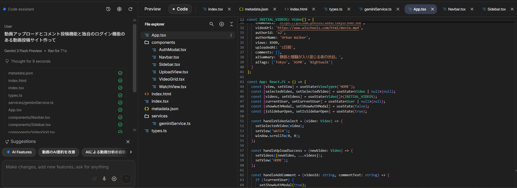This screenshot has width=517, height=188.
Task: Add new file with plus icon
Action: click(x=222, y=24)
